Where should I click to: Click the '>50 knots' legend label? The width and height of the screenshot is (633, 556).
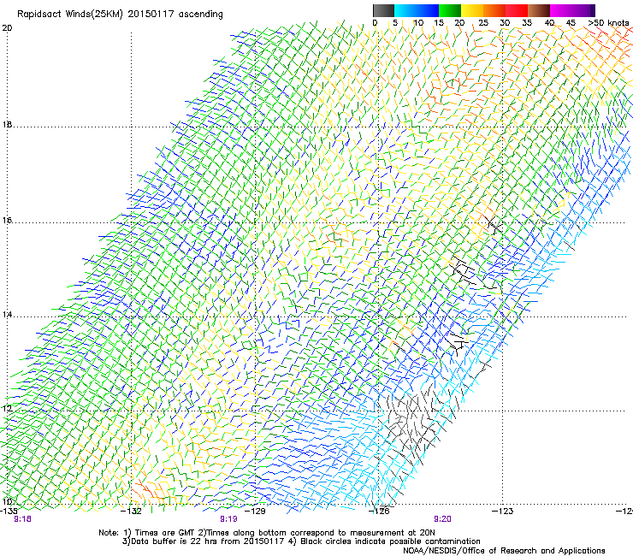tap(609, 23)
